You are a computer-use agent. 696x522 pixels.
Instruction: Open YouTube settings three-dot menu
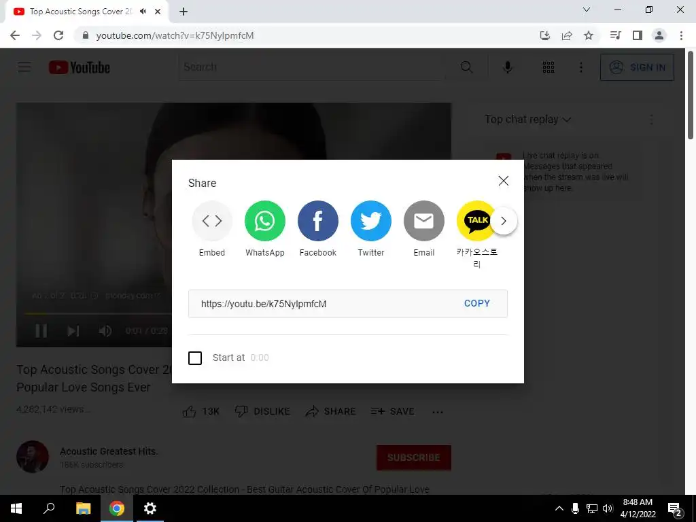pyautogui.click(x=581, y=67)
